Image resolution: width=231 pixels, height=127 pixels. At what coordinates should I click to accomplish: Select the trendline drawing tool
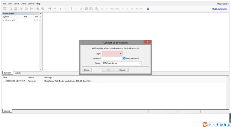(81, 9)
